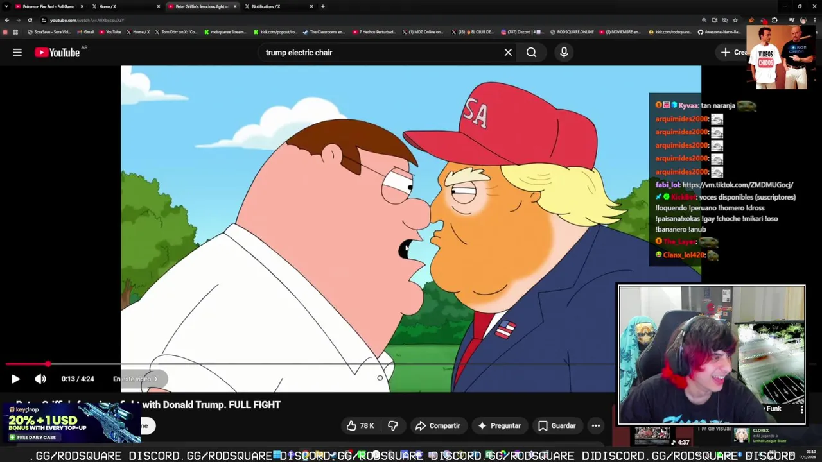Open the YouTube hamburger guide menu
The width and height of the screenshot is (822, 462).
[x=17, y=53]
